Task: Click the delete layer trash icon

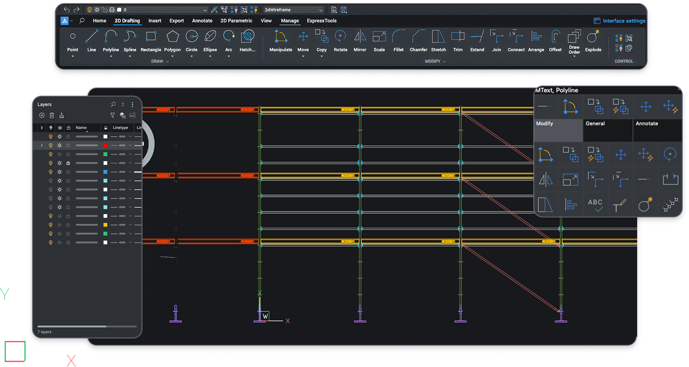Action: pos(51,115)
